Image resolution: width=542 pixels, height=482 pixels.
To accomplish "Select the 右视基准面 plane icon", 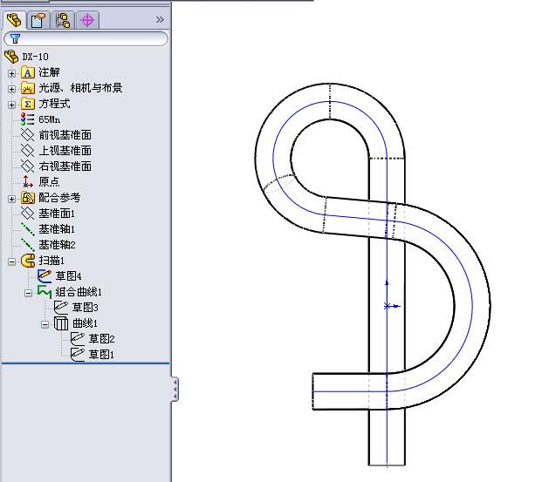I will pyautogui.click(x=28, y=166).
